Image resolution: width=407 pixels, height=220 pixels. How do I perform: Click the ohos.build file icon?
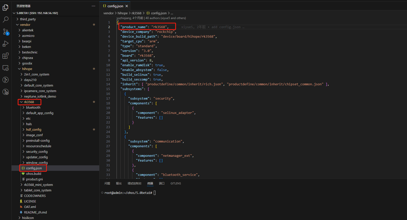point(23,174)
